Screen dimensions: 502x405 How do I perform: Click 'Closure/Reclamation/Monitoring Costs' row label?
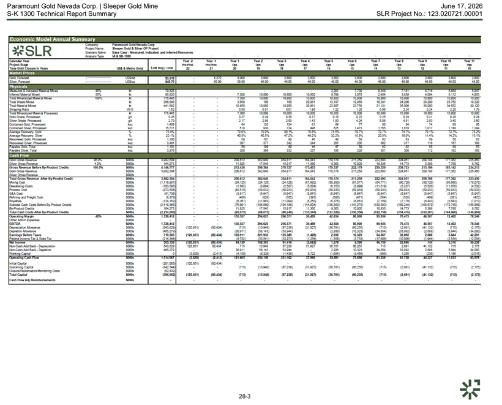pyautogui.click(x=34, y=271)
